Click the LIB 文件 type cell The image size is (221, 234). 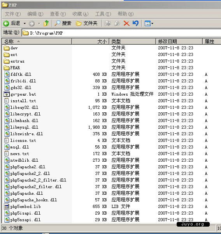tap(121, 206)
